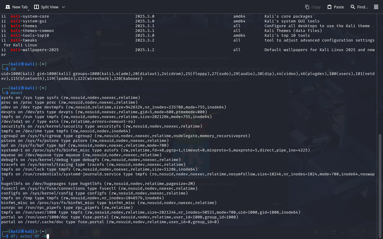Image resolution: width=383 pixels, height=239 pixels.
Task: Click the 'udev on /dev type devtmpfs' line
Action: (114, 107)
